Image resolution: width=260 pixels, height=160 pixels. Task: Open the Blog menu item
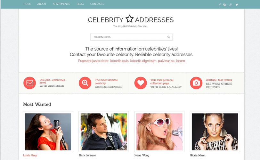click(80, 4)
